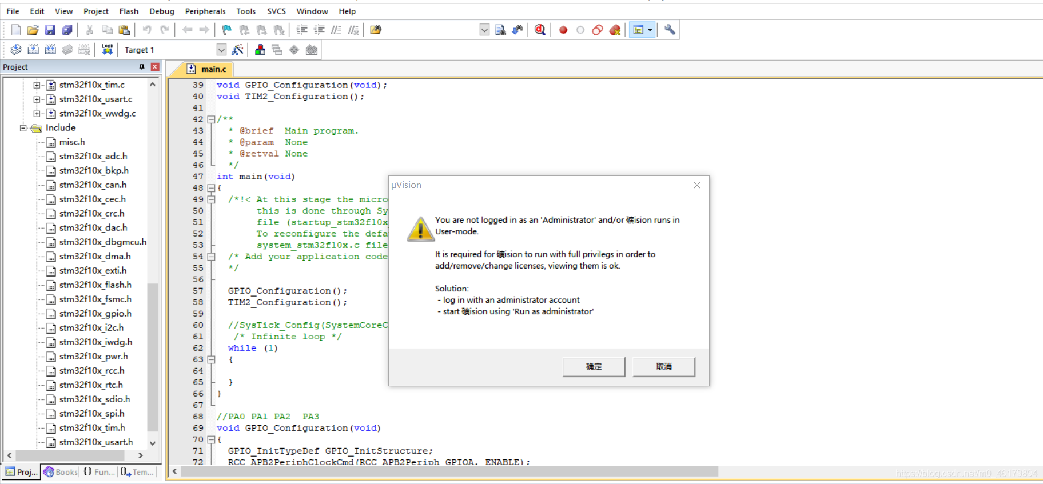The height and width of the screenshot is (484, 1043).
Task: Open Manage Project Items with the colored blocks icon
Action: [260, 50]
